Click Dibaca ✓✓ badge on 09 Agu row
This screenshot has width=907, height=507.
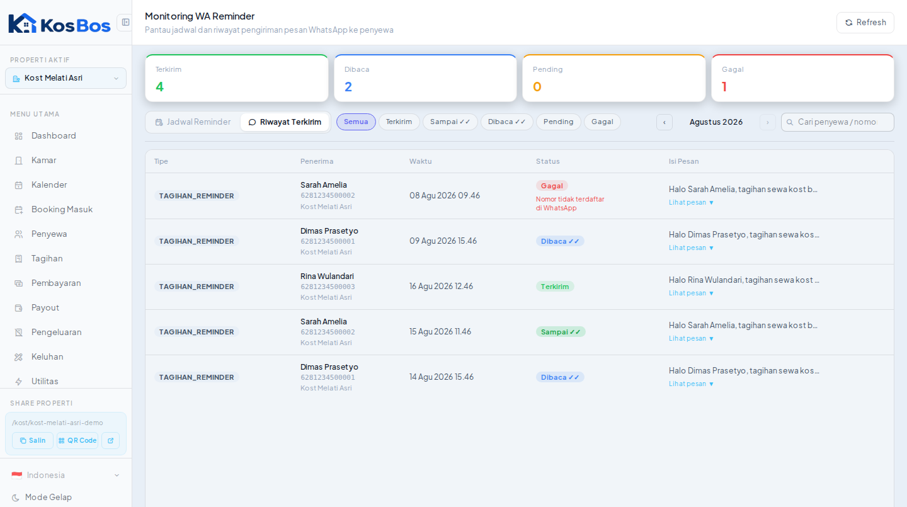point(560,241)
